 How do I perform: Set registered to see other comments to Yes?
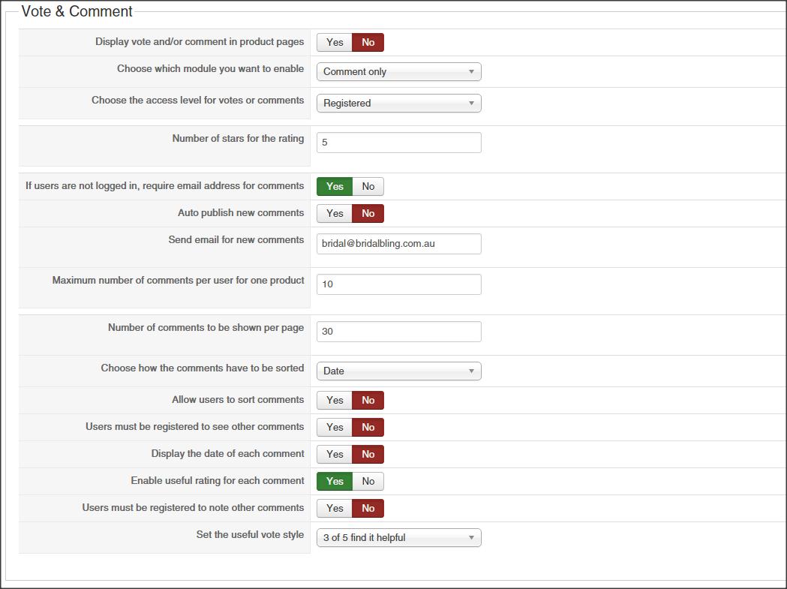tap(335, 428)
